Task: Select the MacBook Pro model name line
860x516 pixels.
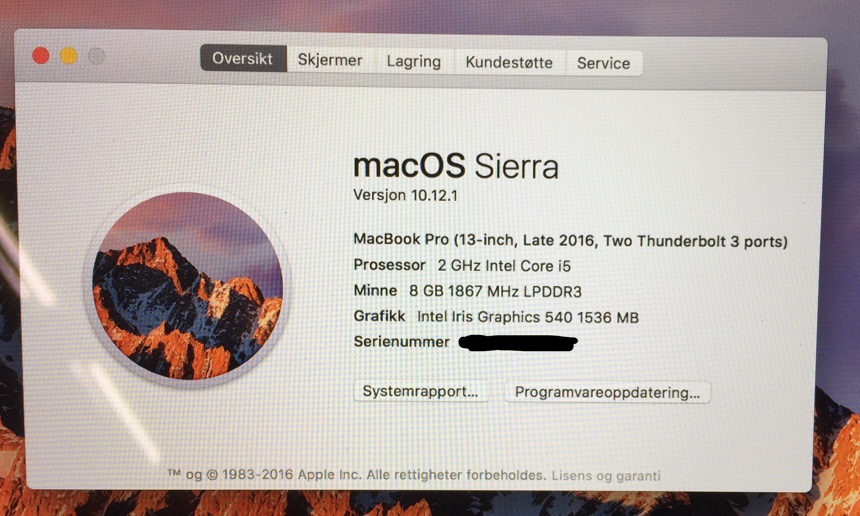Action: [x=570, y=241]
